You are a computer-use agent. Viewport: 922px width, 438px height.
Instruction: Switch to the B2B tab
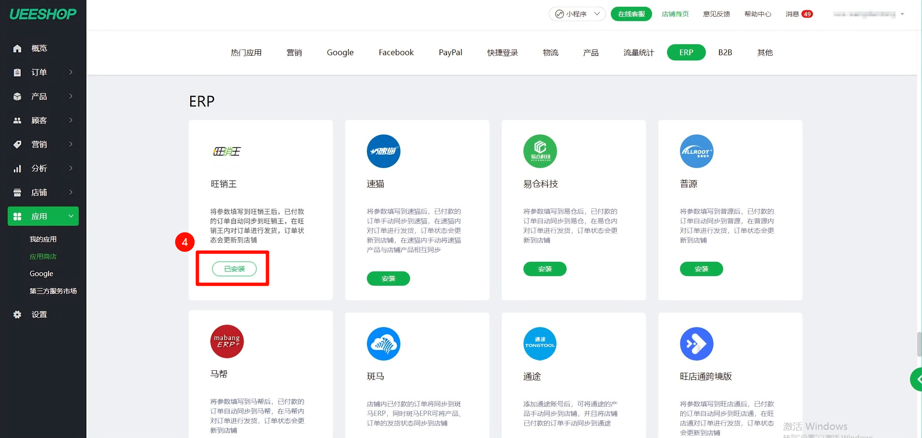click(725, 52)
